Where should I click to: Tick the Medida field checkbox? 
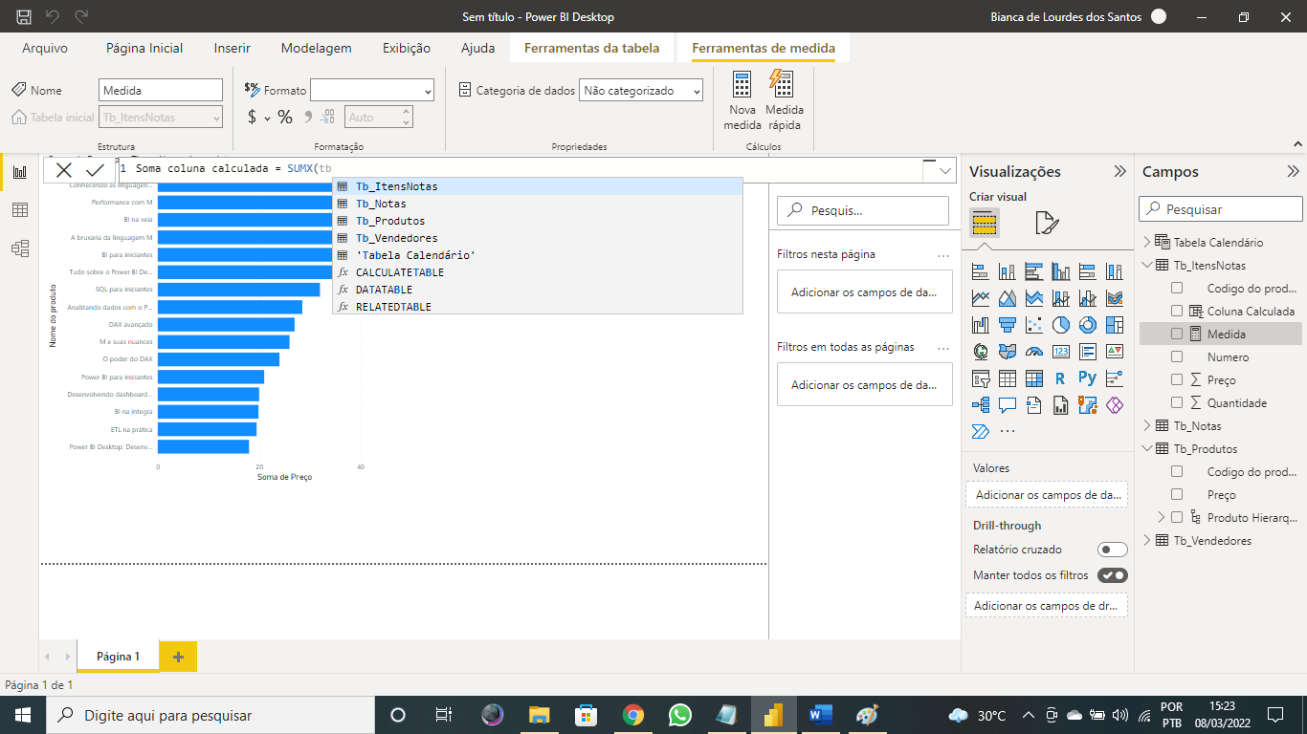[x=1177, y=334]
